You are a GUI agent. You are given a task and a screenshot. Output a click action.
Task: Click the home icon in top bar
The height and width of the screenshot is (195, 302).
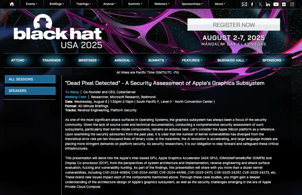click(x=12, y=4)
